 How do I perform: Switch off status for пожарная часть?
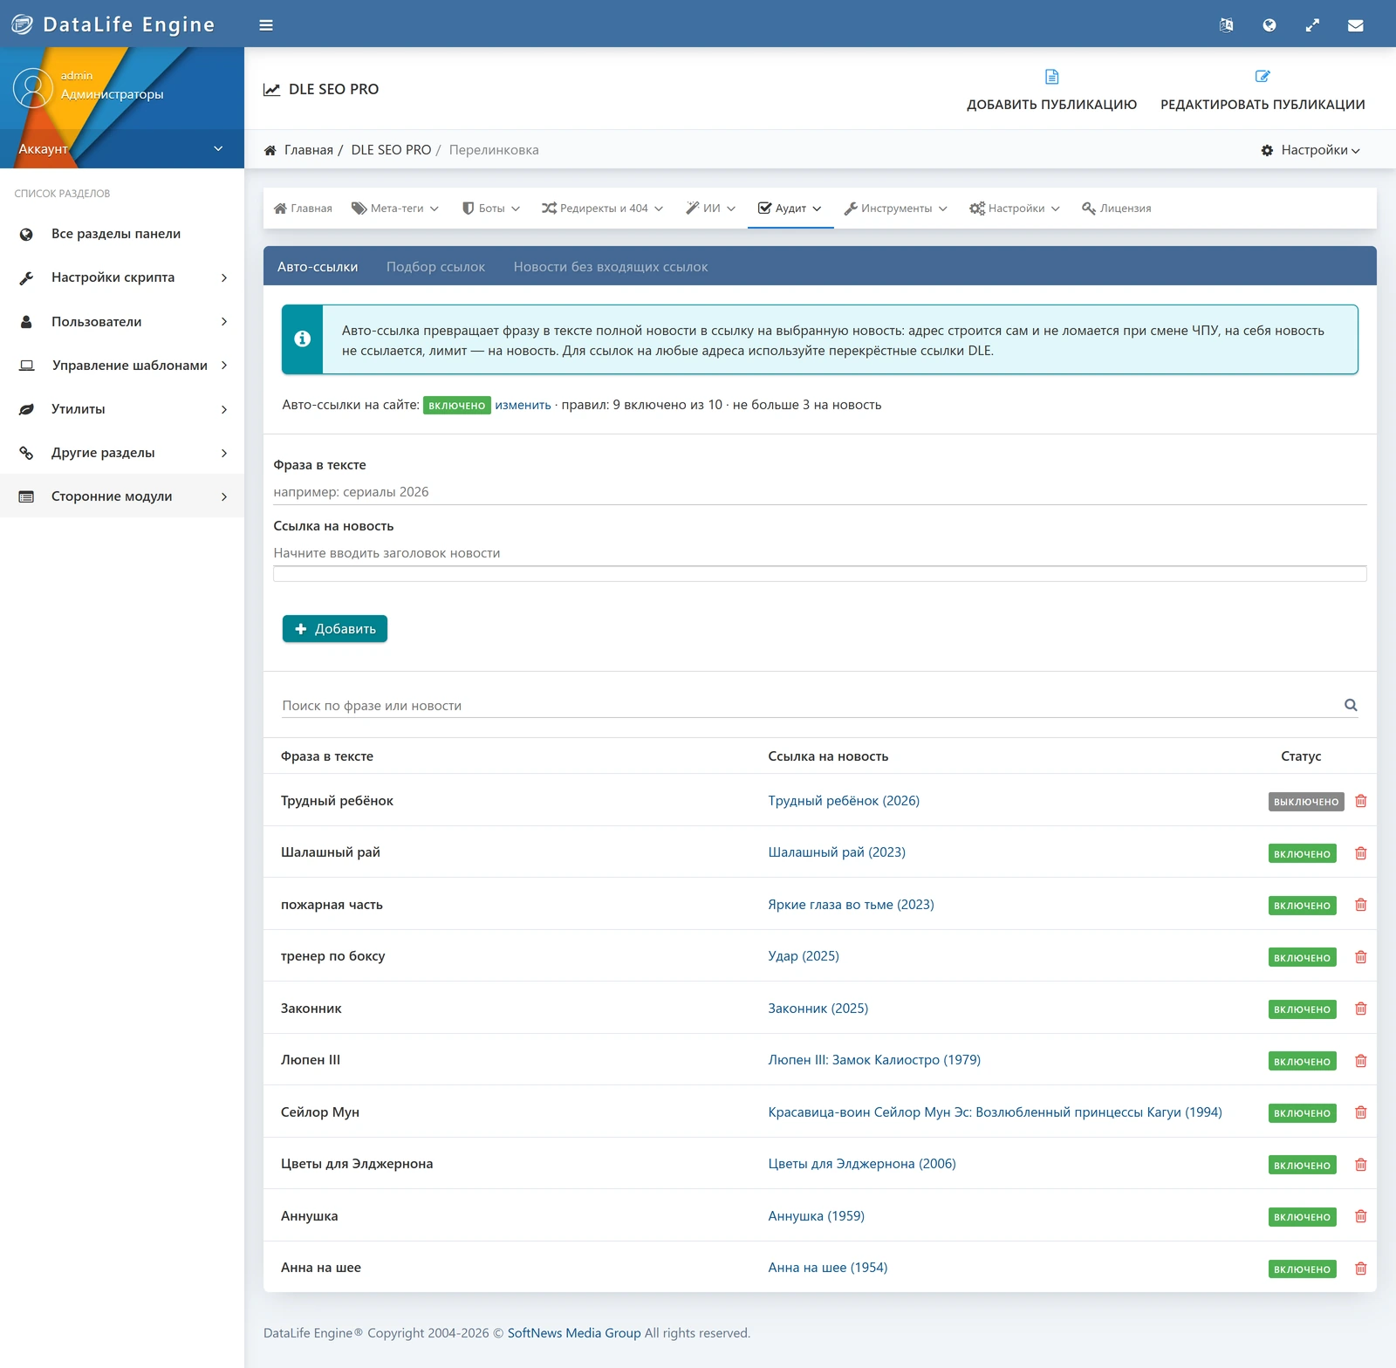pyautogui.click(x=1302, y=906)
